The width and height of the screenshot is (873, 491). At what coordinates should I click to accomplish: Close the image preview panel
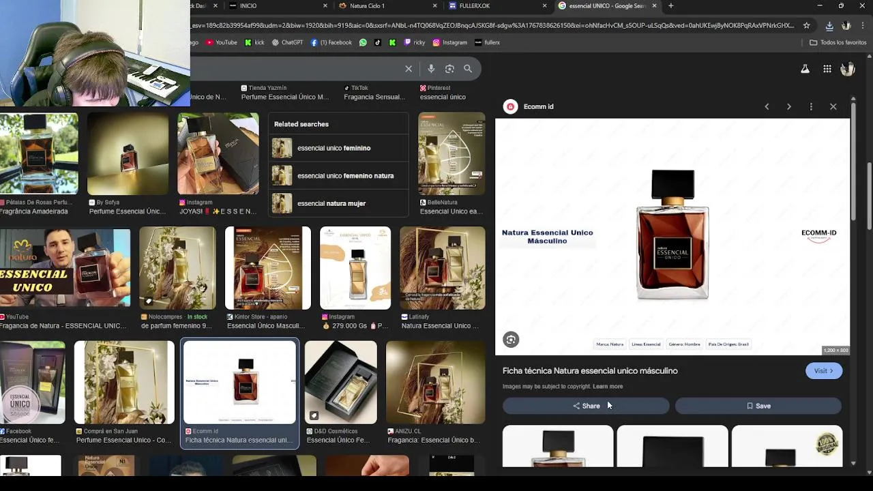pyautogui.click(x=833, y=106)
